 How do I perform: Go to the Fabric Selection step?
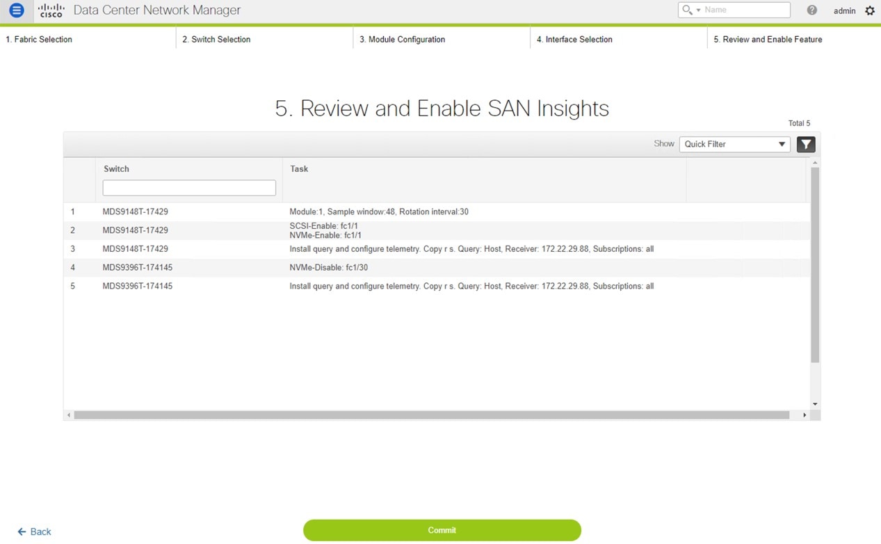coord(39,40)
